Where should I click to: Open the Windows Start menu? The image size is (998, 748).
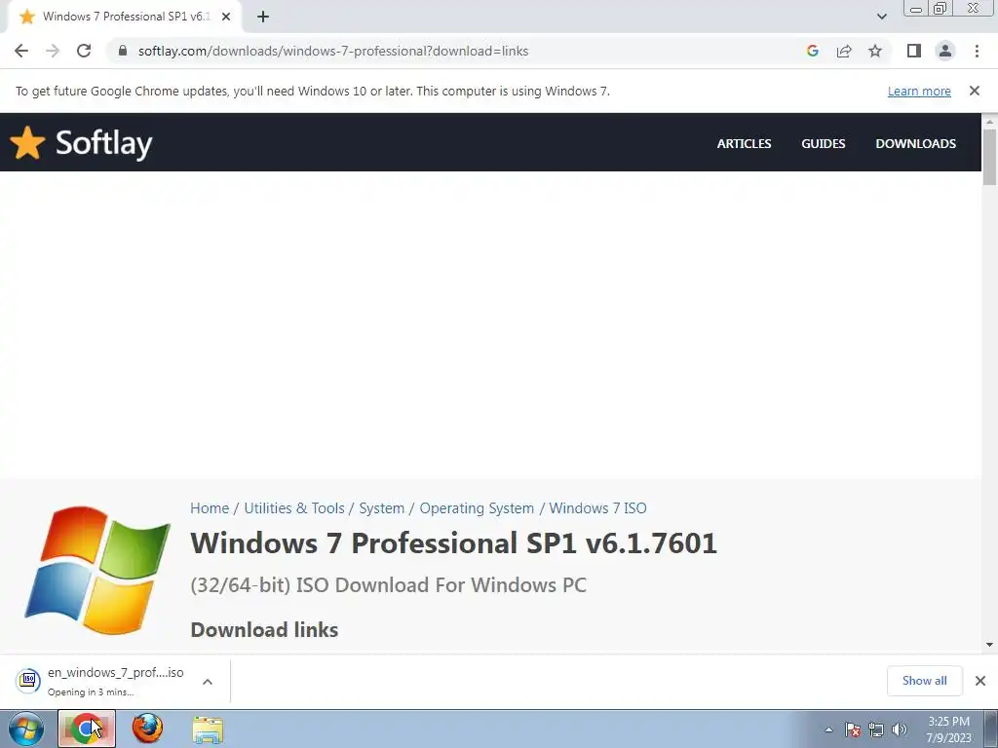click(x=26, y=729)
